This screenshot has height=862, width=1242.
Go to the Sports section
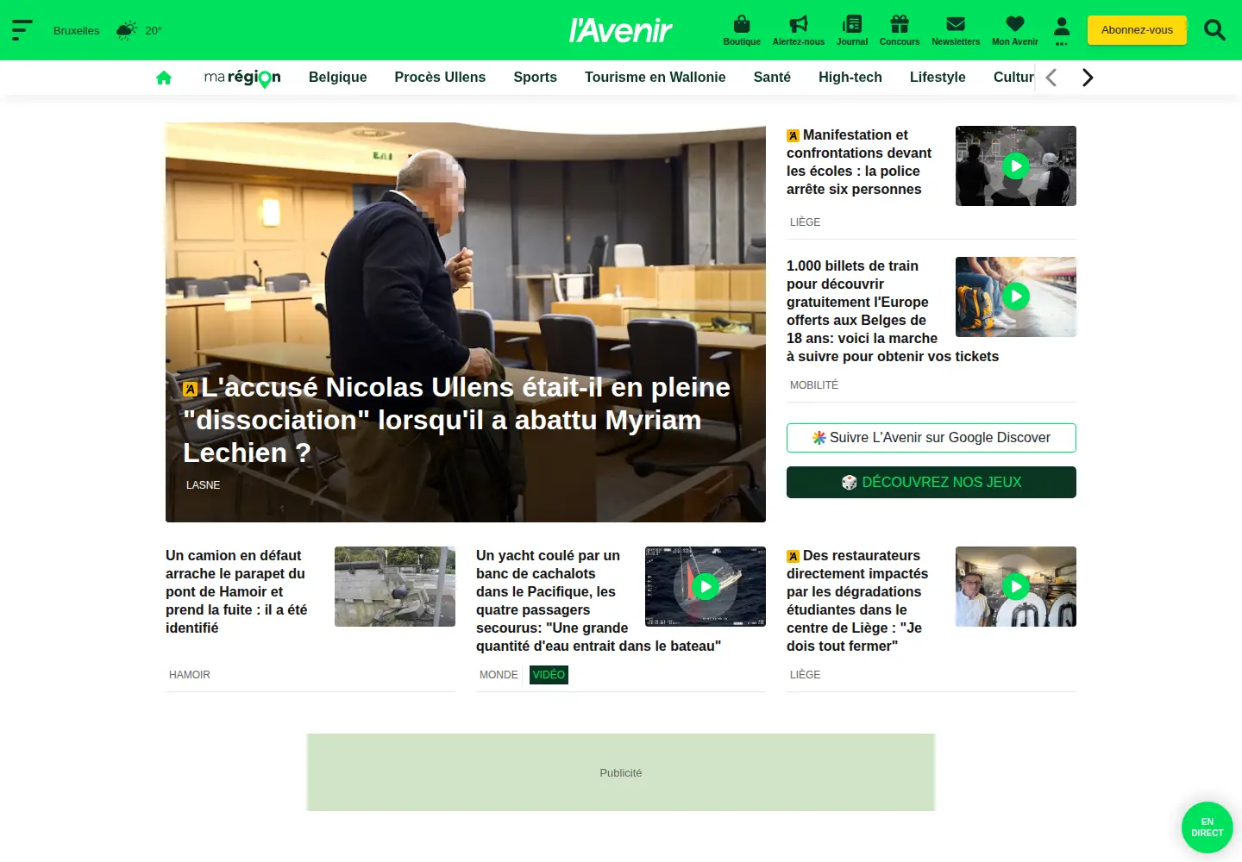tap(536, 78)
